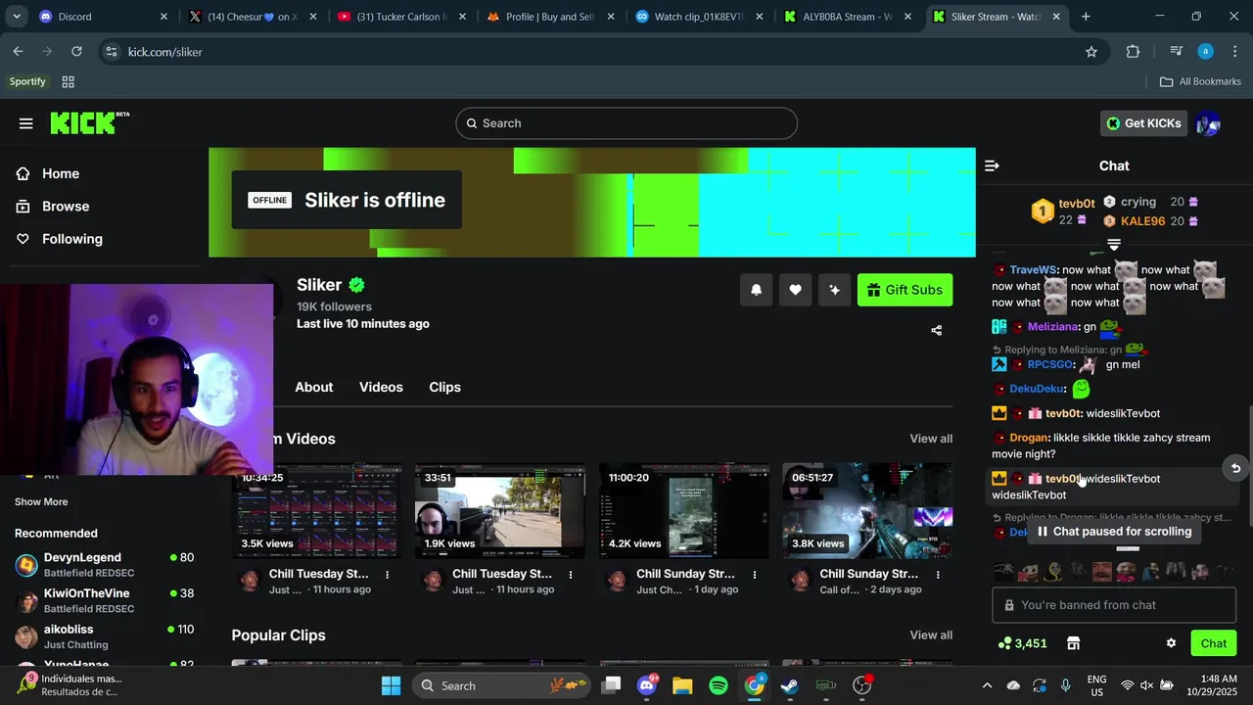Click the green Chat send button
The height and width of the screenshot is (705, 1253).
pos(1213,643)
